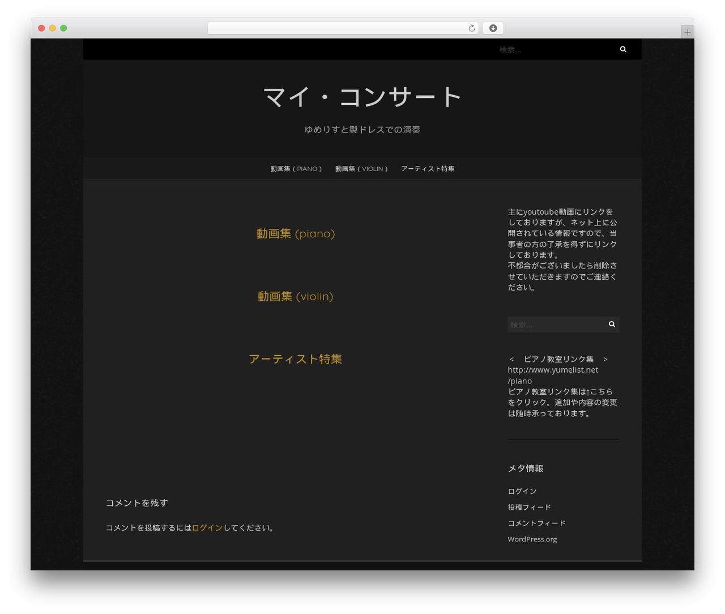Screen dimensions: 725x614
Task: Click the コメントを残す heading
Action: (x=137, y=503)
